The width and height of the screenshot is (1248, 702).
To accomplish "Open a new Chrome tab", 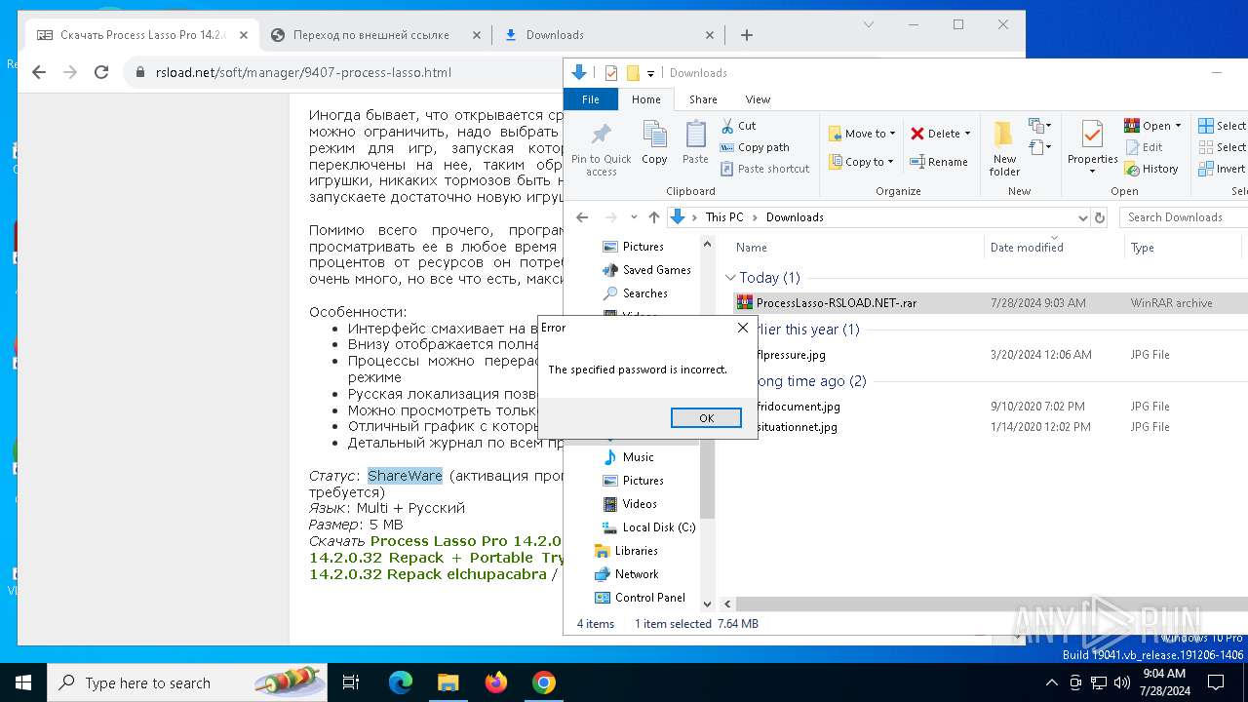I will click(x=747, y=35).
